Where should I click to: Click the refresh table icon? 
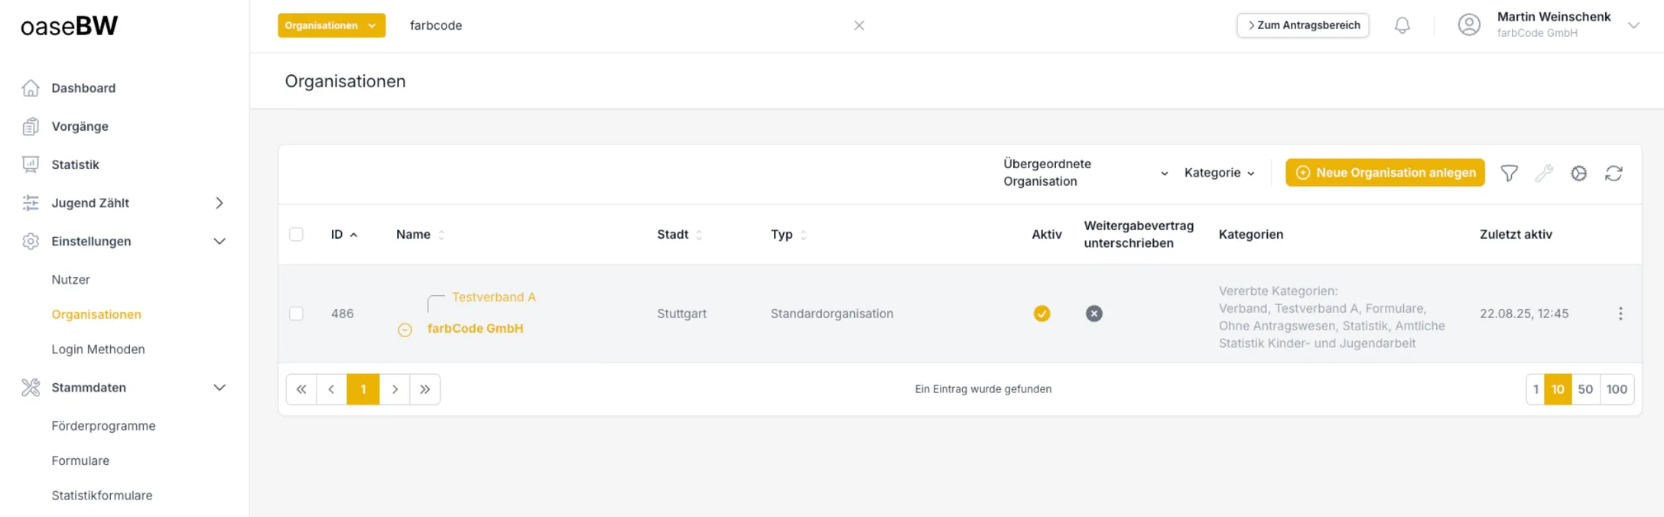pyautogui.click(x=1614, y=174)
